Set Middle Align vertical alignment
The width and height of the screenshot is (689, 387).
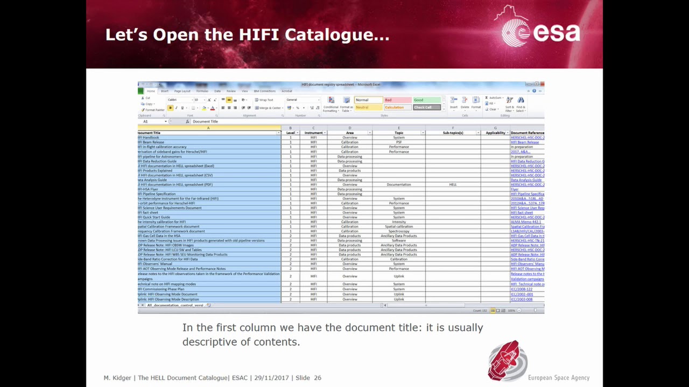[229, 100]
